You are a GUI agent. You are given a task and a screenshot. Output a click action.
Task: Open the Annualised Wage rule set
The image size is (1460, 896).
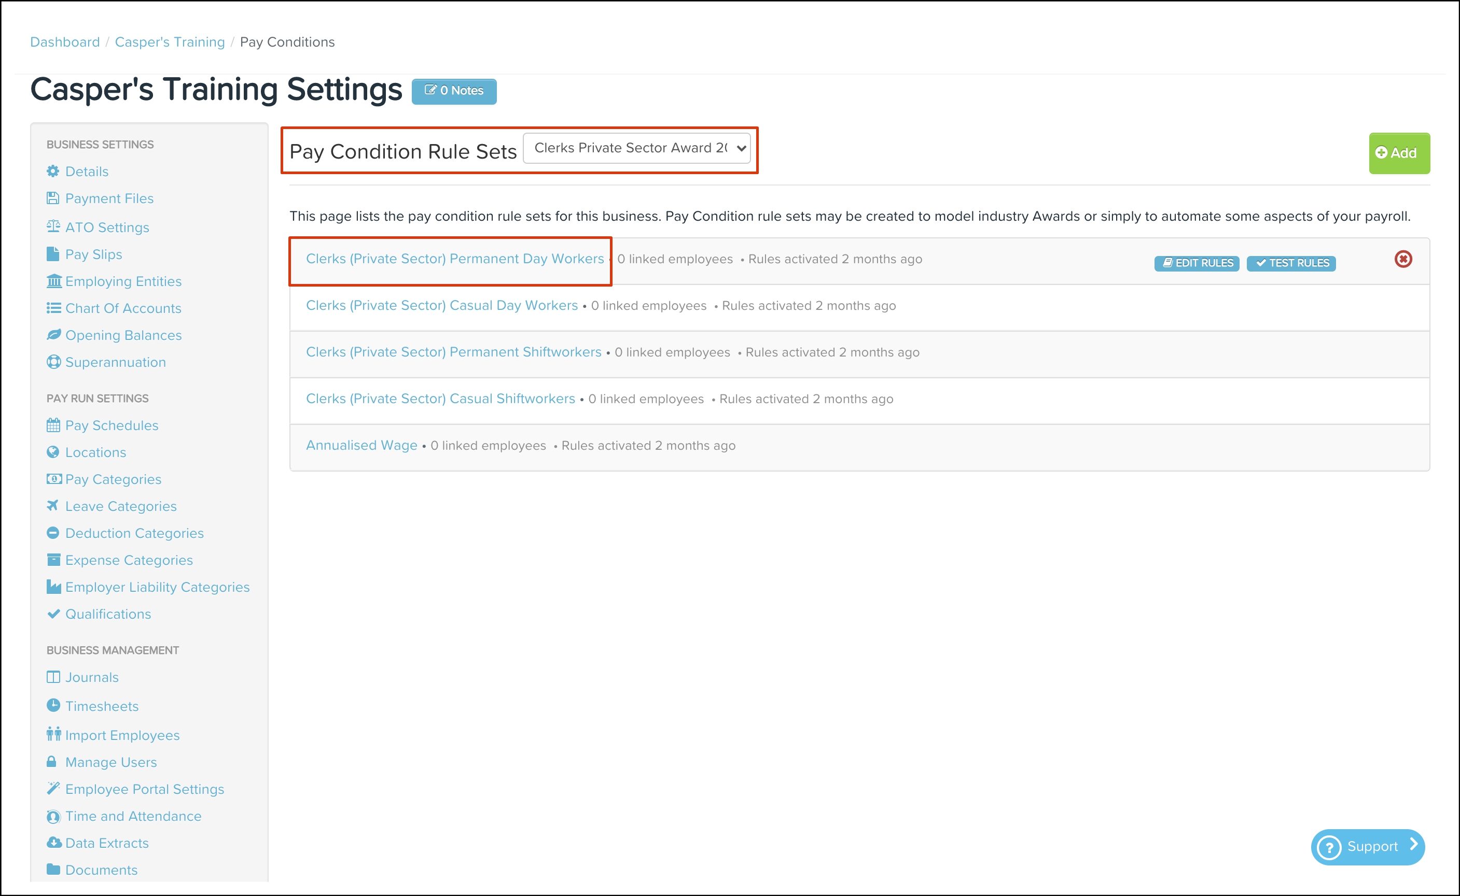[361, 446]
